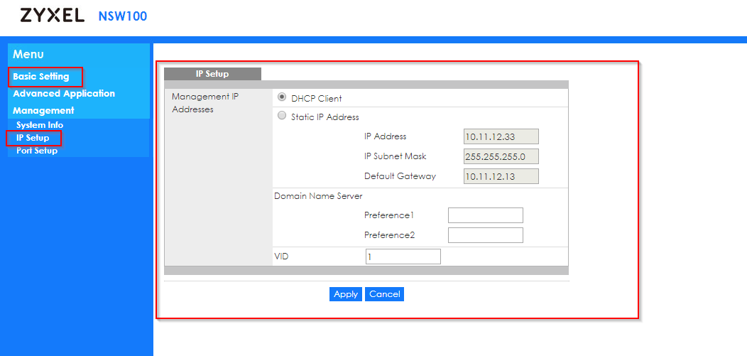Click the IP Subnet Mask field
The image size is (747, 356).
(x=501, y=156)
